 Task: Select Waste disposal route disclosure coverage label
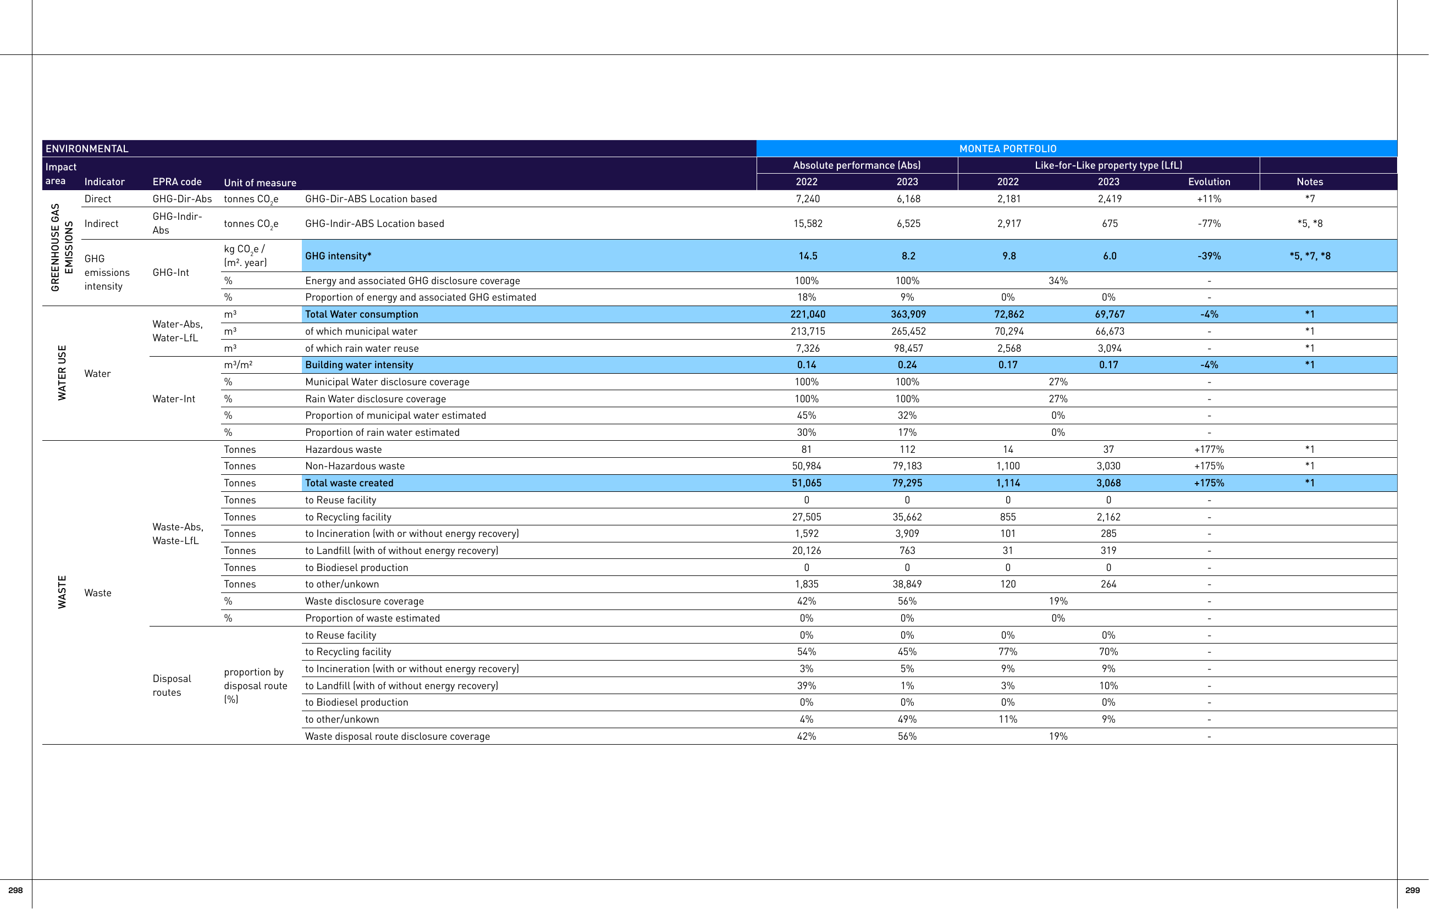[x=398, y=737]
